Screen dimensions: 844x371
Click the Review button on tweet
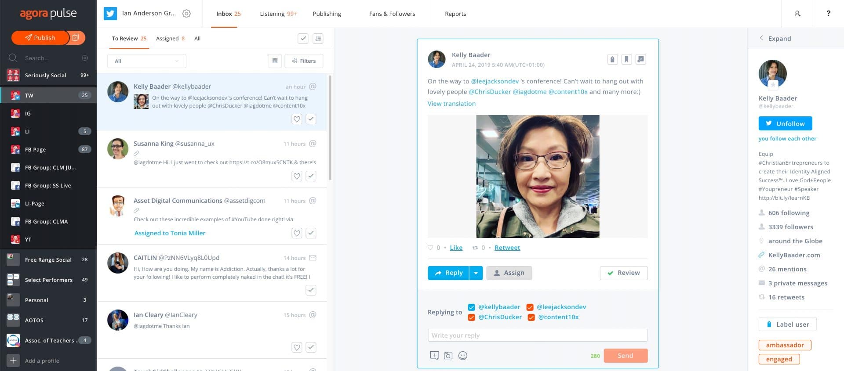[623, 273]
